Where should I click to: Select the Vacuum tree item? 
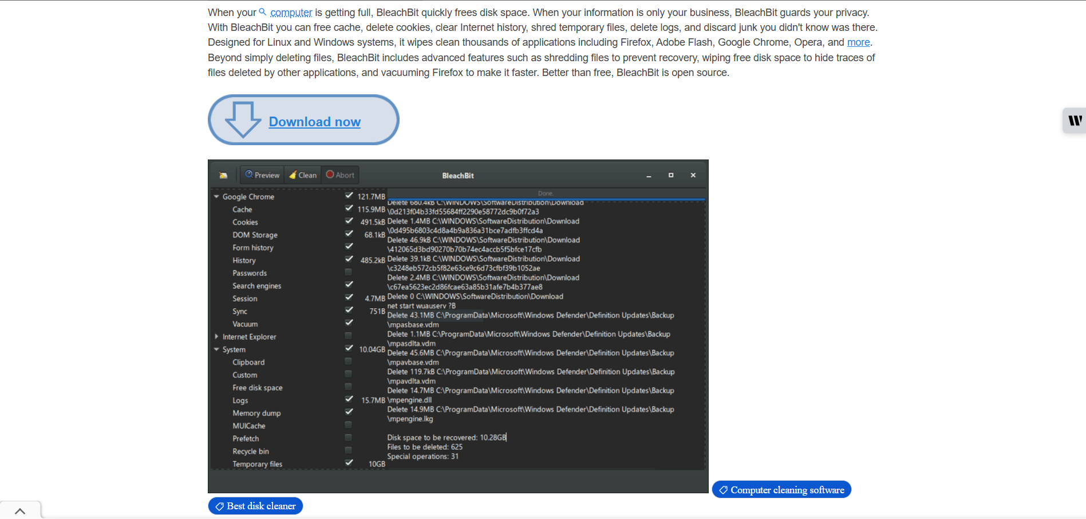pyautogui.click(x=245, y=324)
